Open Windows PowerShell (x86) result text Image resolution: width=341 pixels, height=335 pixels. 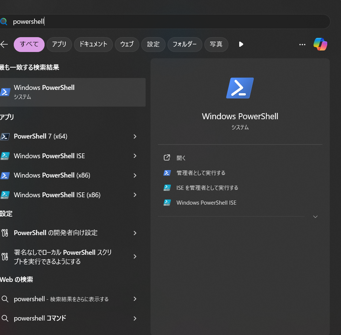tap(52, 175)
